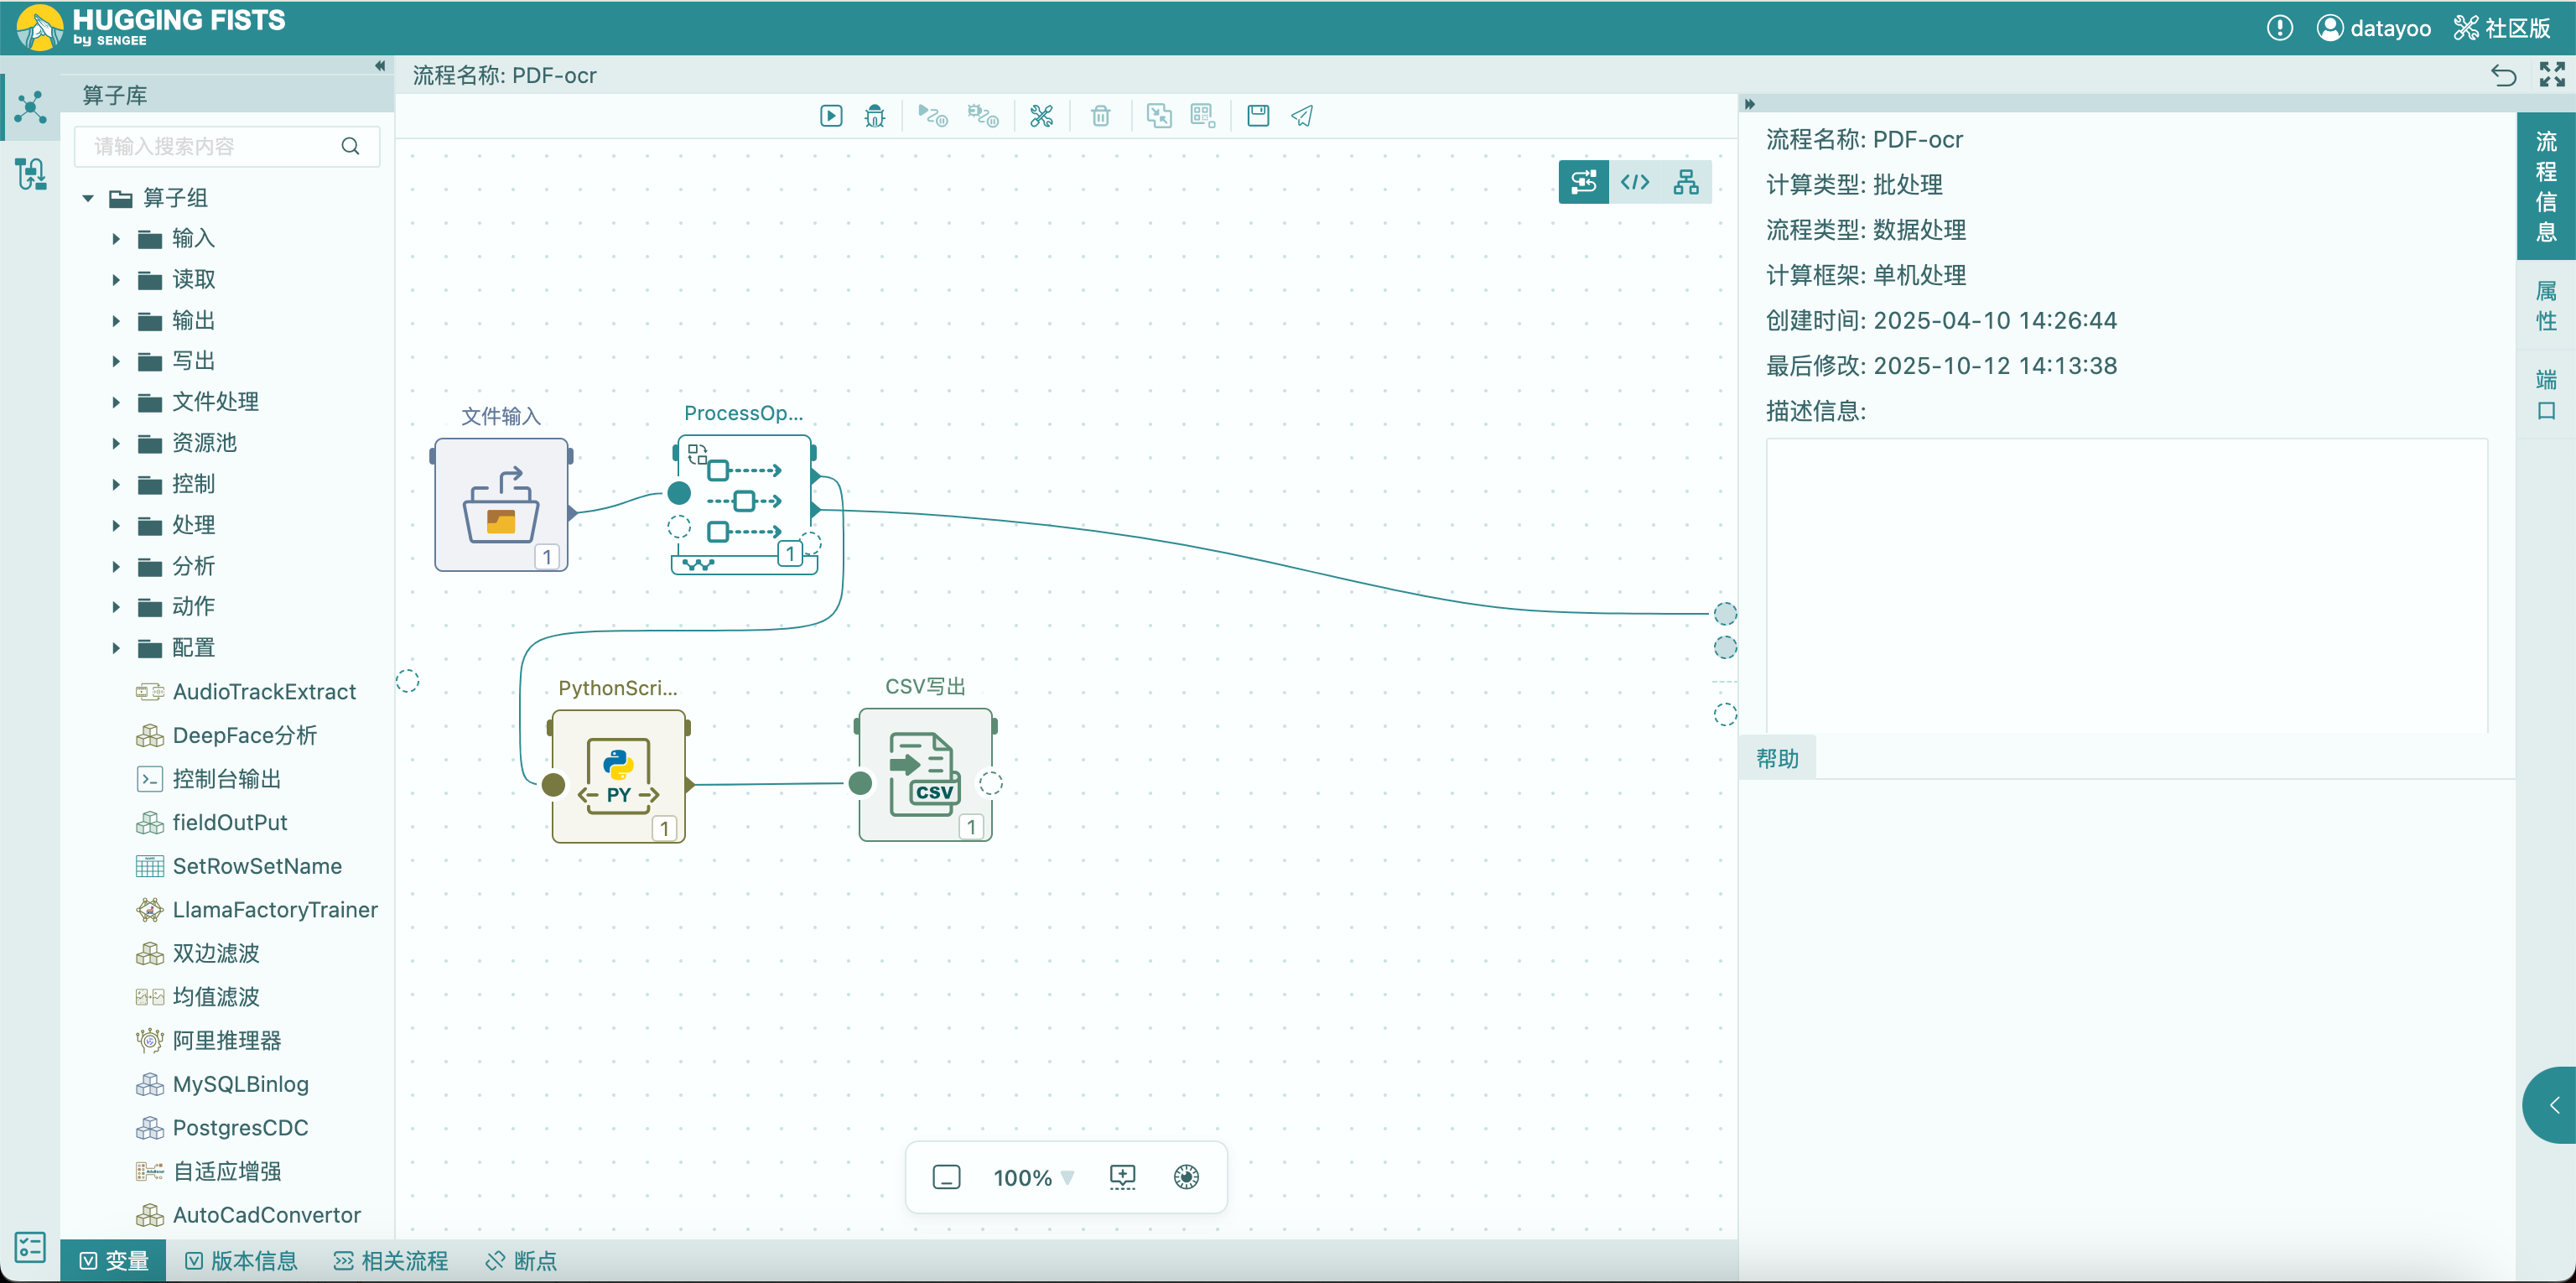Start debug mode with the bug icon
2576x1283 pixels.
point(875,116)
